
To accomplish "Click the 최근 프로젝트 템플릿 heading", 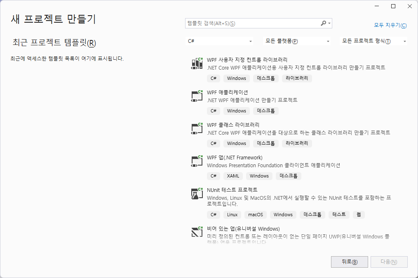I will [x=54, y=42].
